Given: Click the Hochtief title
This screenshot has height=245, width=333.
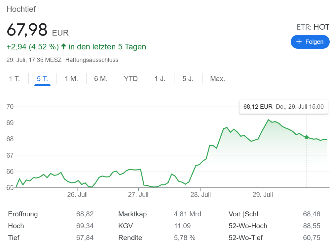Looking at the screenshot, I should tap(21, 9).
